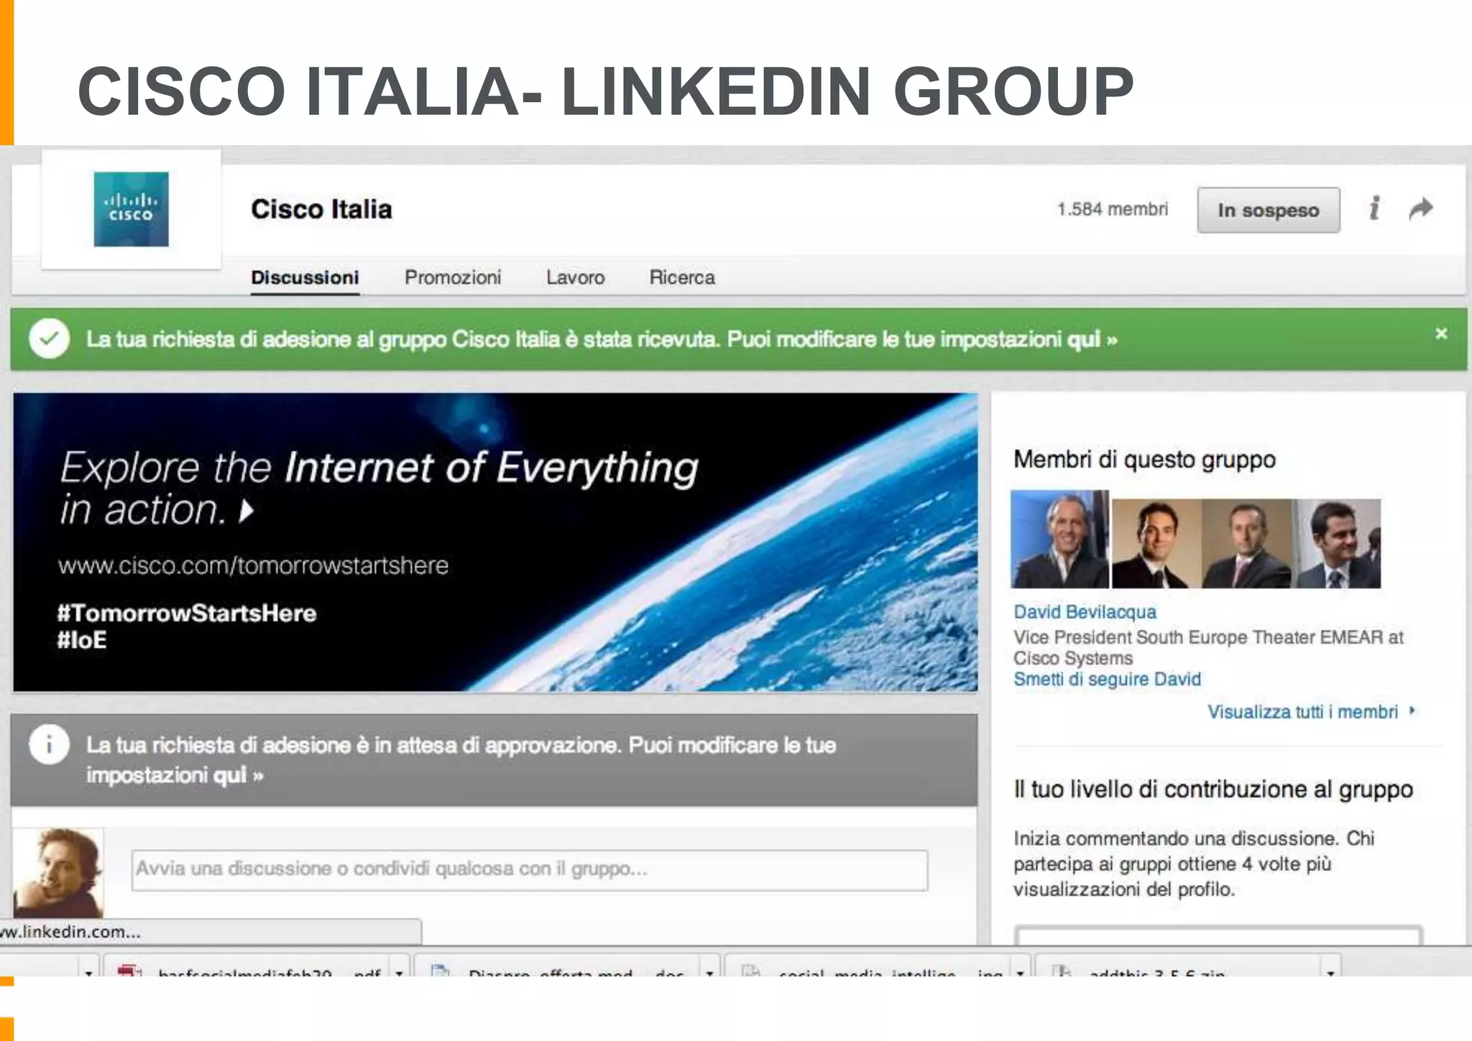
Task: Click the green banner checkmark icon
Action: click(49, 338)
